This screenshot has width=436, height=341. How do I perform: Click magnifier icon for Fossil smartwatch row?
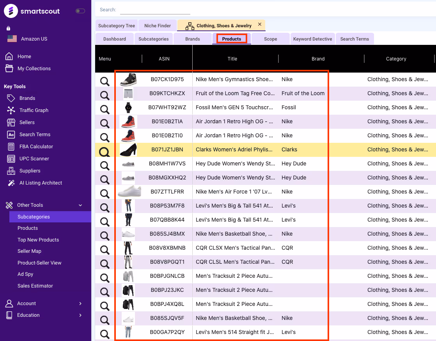click(x=105, y=109)
